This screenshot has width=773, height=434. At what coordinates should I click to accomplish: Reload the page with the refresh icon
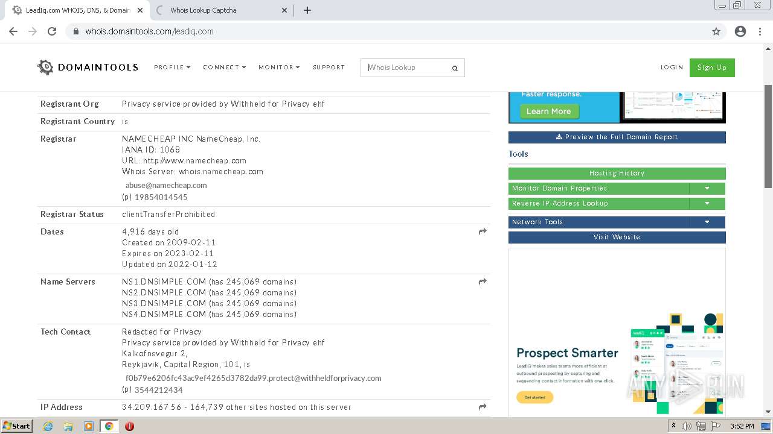pos(52,31)
